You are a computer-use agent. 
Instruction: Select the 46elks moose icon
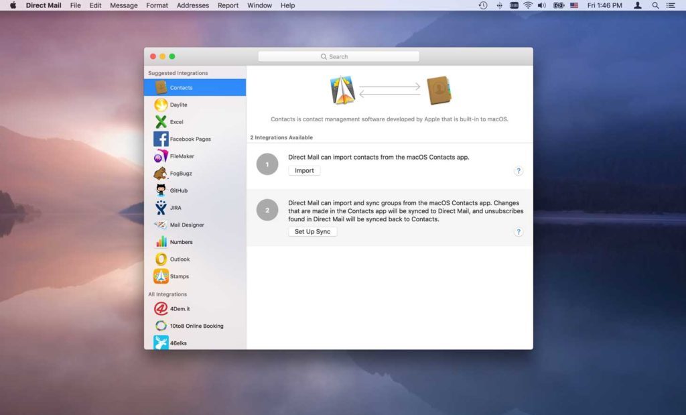point(161,343)
